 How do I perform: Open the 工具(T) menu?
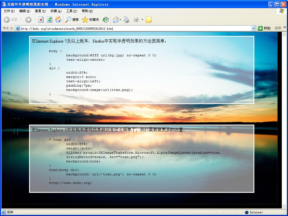pyautogui.click(x=72, y=11)
